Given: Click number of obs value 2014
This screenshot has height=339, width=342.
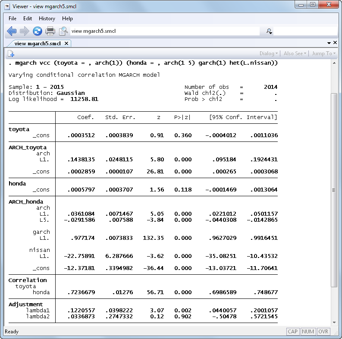Looking at the screenshot, I should pyautogui.click(x=270, y=87).
